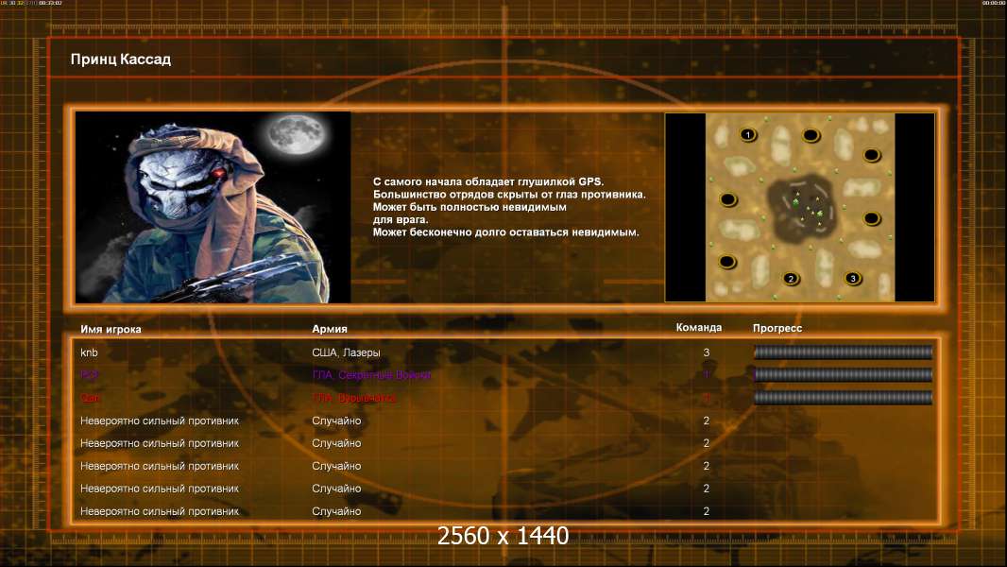Click start position marker 2 on minimap
Viewport: 1007px width, 567px height.
click(791, 279)
